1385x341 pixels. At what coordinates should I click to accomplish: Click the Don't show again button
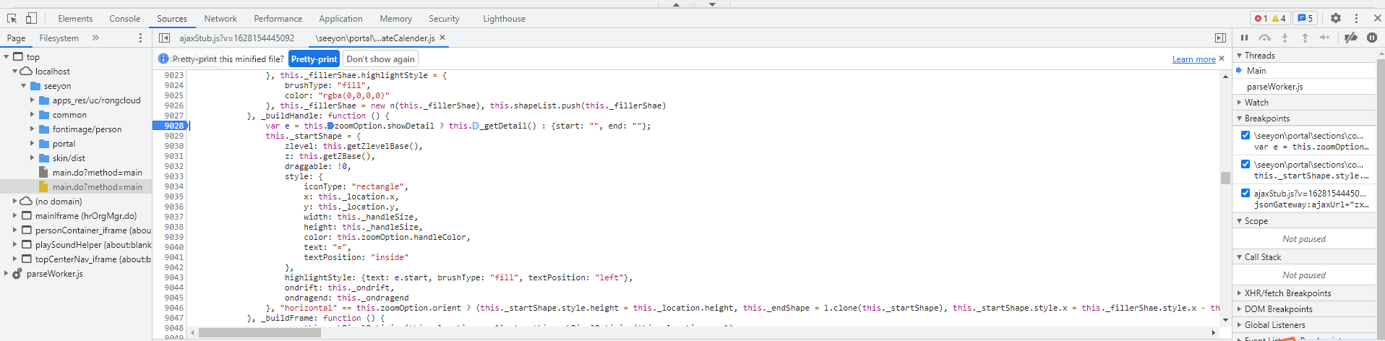point(381,59)
